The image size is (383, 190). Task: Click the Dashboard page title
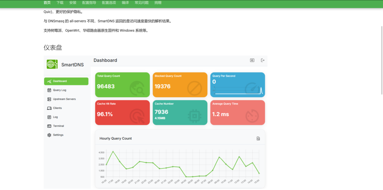pos(105,60)
